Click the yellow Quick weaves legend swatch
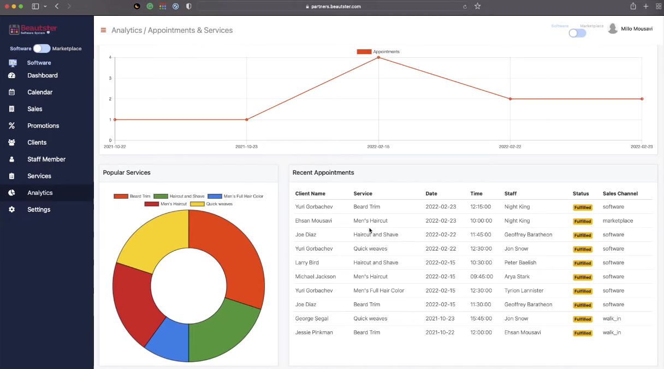The height and width of the screenshot is (369, 664). pyautogui.click(x=197, y=204)
